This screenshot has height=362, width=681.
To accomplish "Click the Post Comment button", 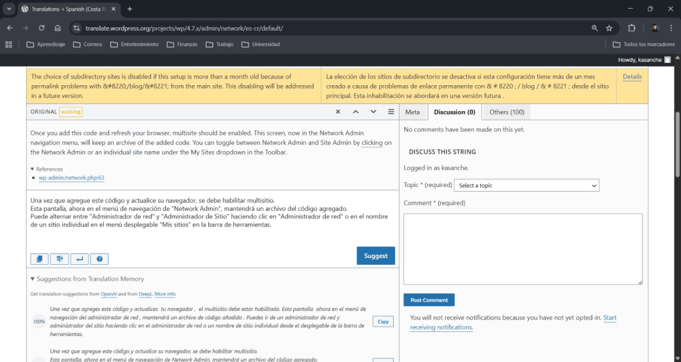I will click(x=429, y=300).
